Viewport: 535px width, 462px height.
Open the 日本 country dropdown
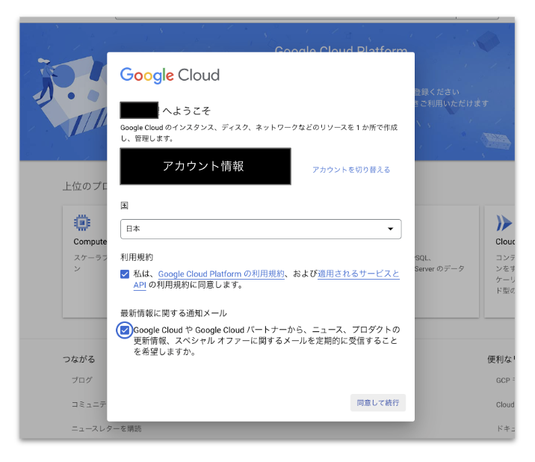261,229
